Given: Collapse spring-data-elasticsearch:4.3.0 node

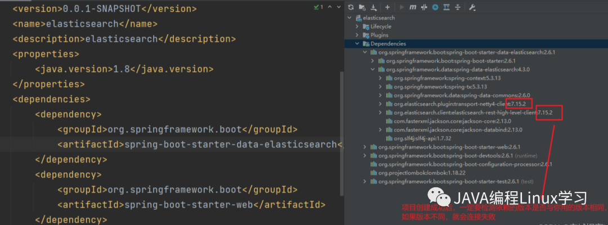Looking at the screenshot, I should [373, 69].
